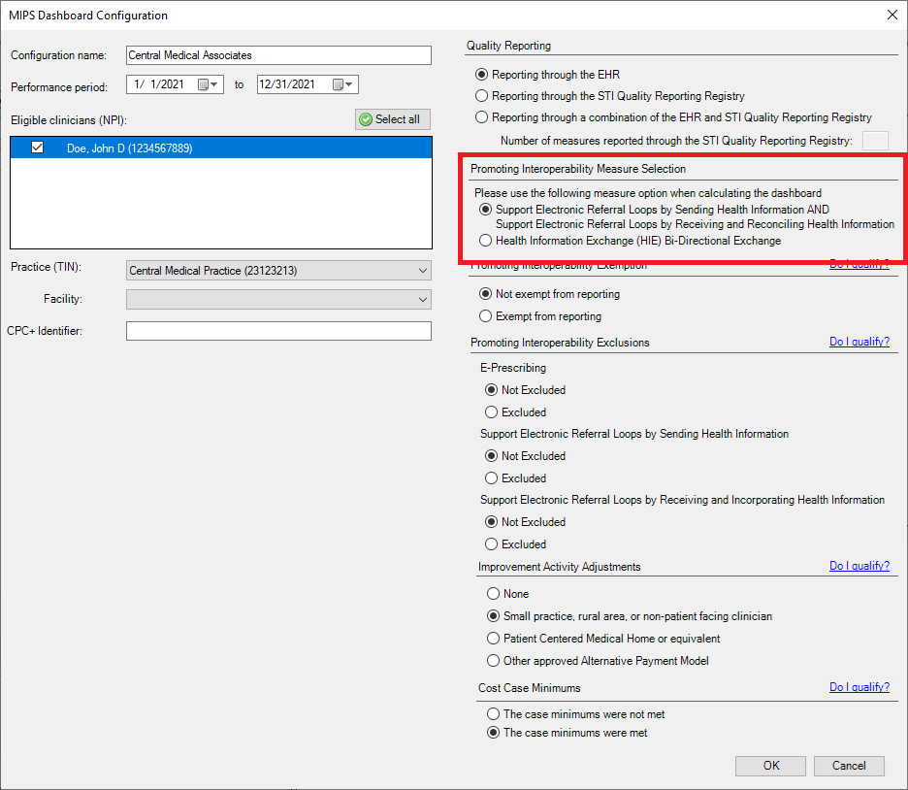
Task: Click the OK button
Action: pos(770,766)
